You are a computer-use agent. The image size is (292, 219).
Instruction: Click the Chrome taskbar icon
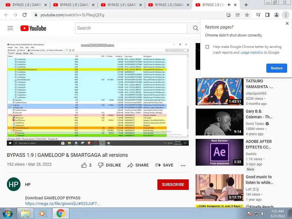60,213
